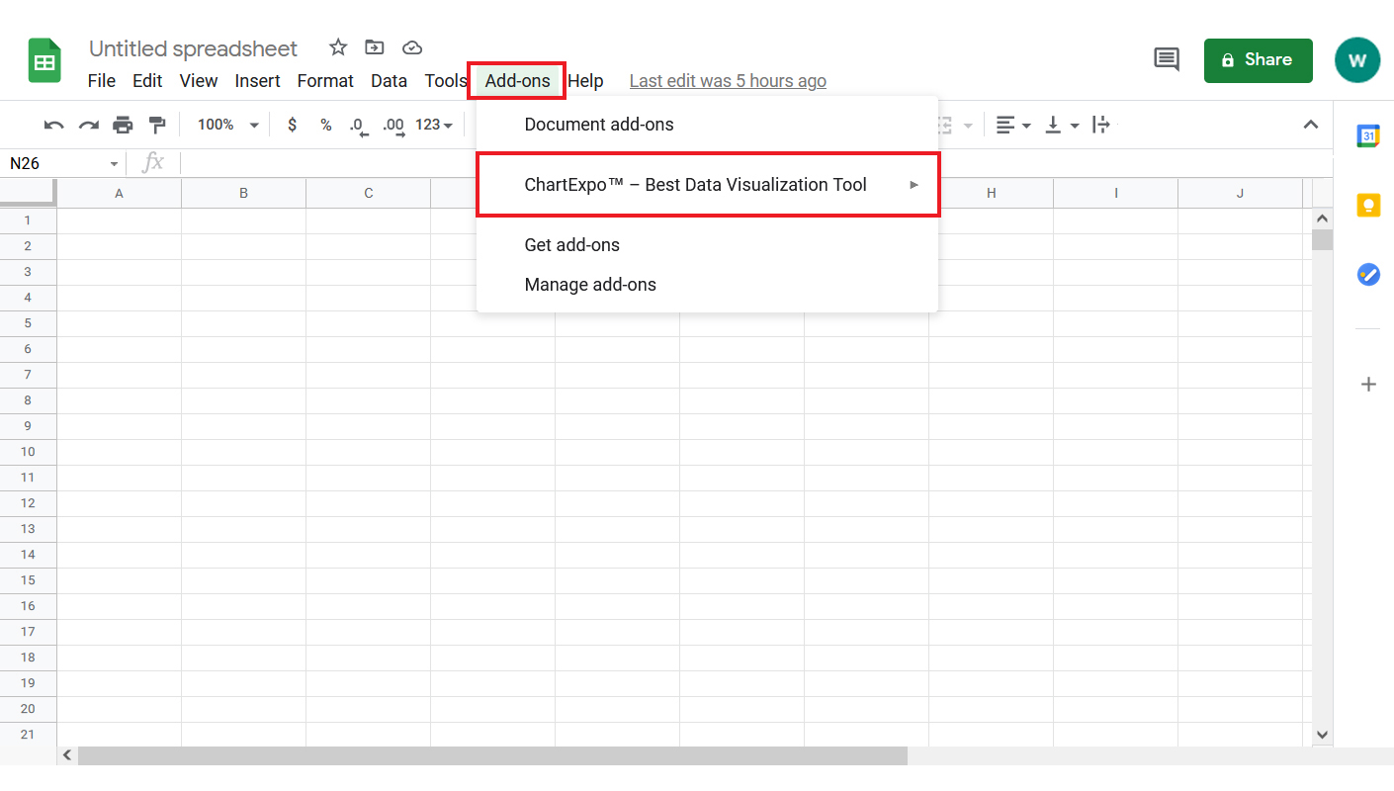
Task: Select column H header
Action: [992, 194]
